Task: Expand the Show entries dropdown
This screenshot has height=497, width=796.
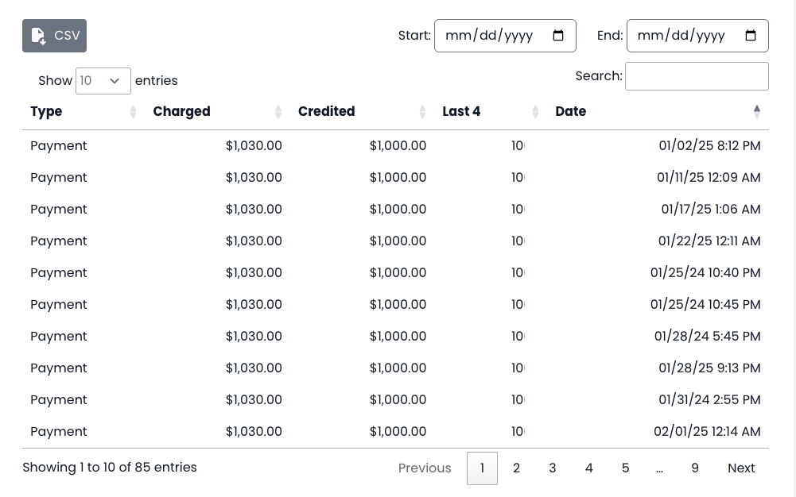Action: [x=103, y=81]
